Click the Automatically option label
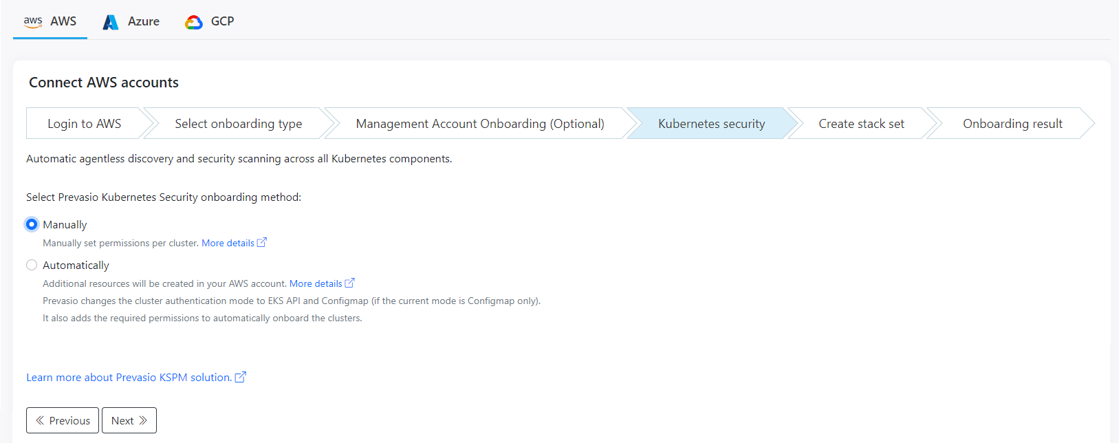The width and height of the screenshot is (1119, 443). tap(76, 266)
